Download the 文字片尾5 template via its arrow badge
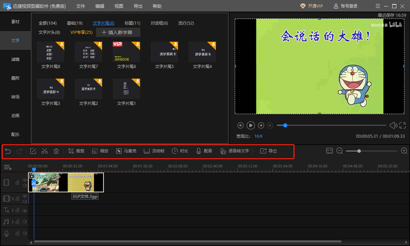 175,44
